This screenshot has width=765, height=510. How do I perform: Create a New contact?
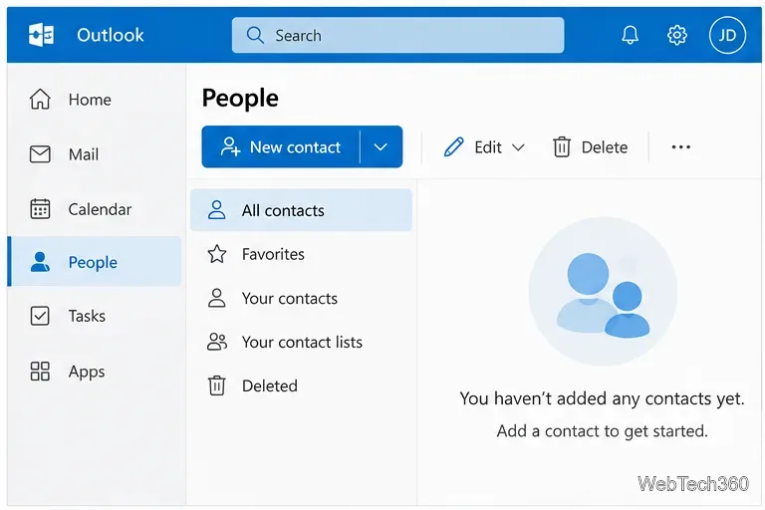[281, 146]
